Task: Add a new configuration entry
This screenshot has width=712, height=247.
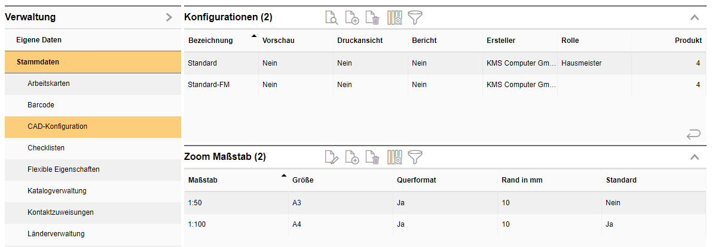Action: point(352,18)
